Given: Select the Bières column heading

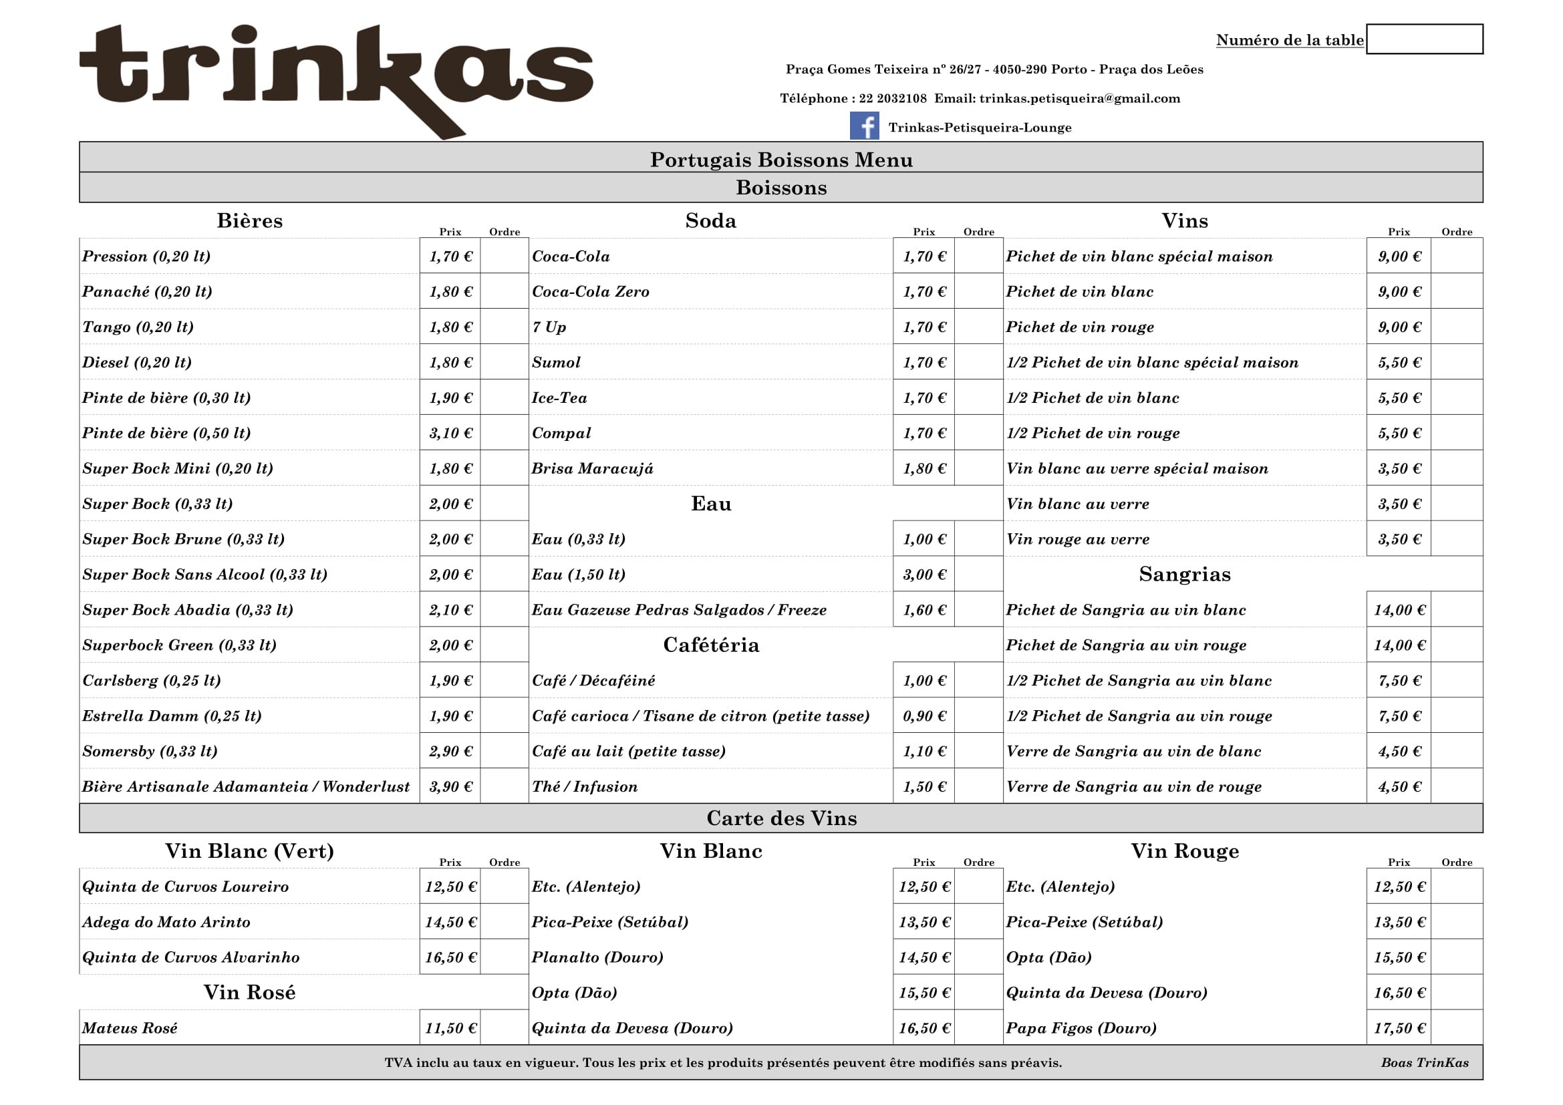Looking at the screenshot, I should (x=250, y=220).
